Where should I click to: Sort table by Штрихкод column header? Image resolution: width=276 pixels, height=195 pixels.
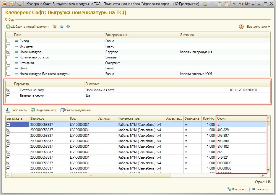click(49, 118)
